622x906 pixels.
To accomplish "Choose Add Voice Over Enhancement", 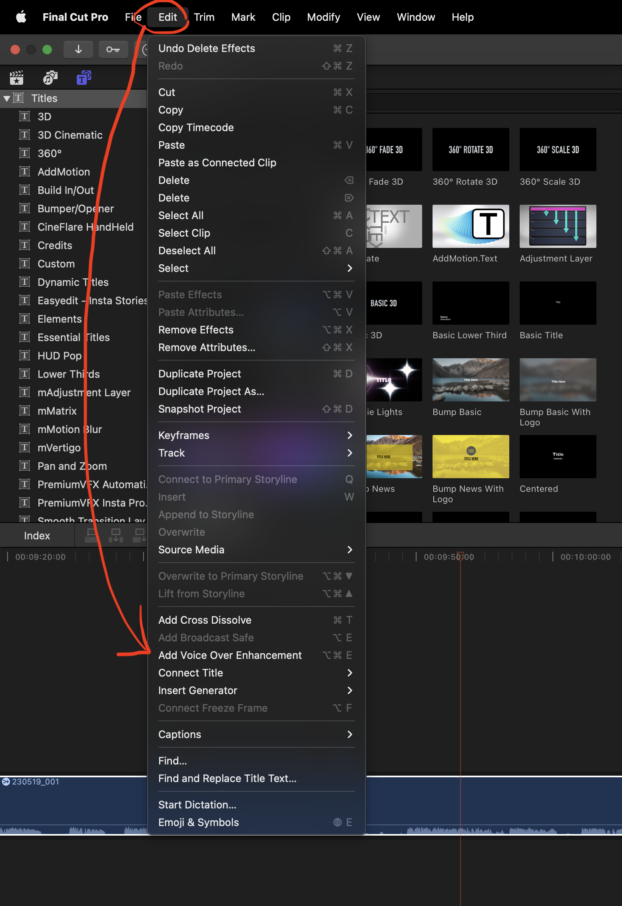I will point(256,655).
